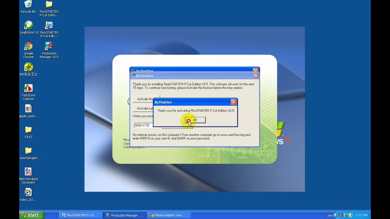Viewport: 390px width, 219px height.
Task: Open the Recycle Bin desktop icon
Action: click(x=28, y=7)
